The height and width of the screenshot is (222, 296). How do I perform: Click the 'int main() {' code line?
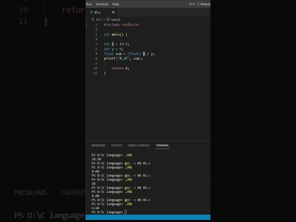coord(116,34)
